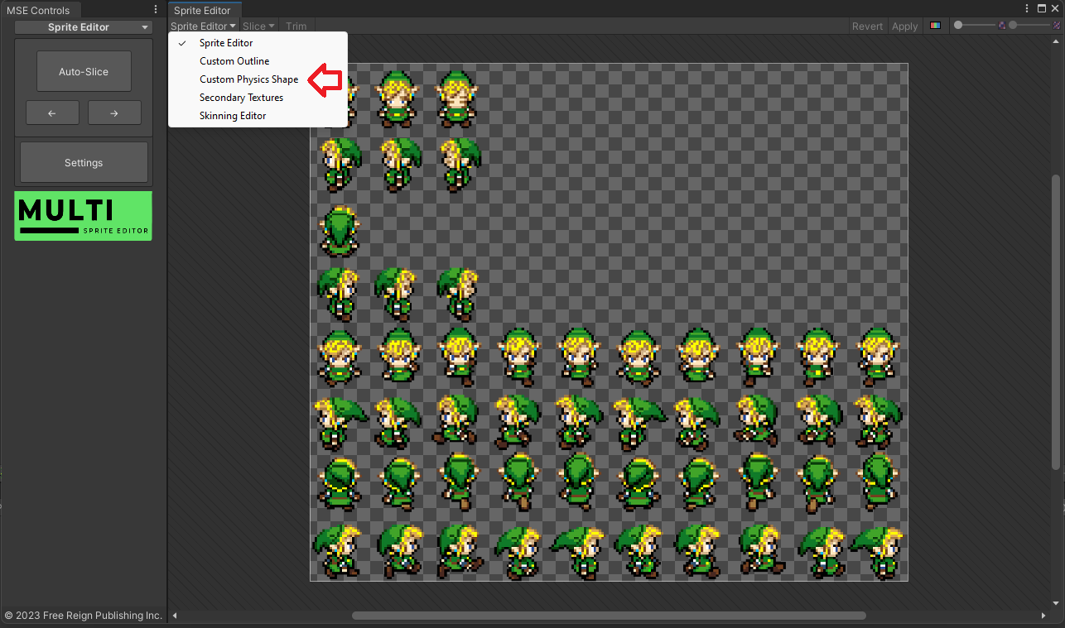
Task: Open the Sprite Editor window kebab menu
Action: (x=1029, y=7)
